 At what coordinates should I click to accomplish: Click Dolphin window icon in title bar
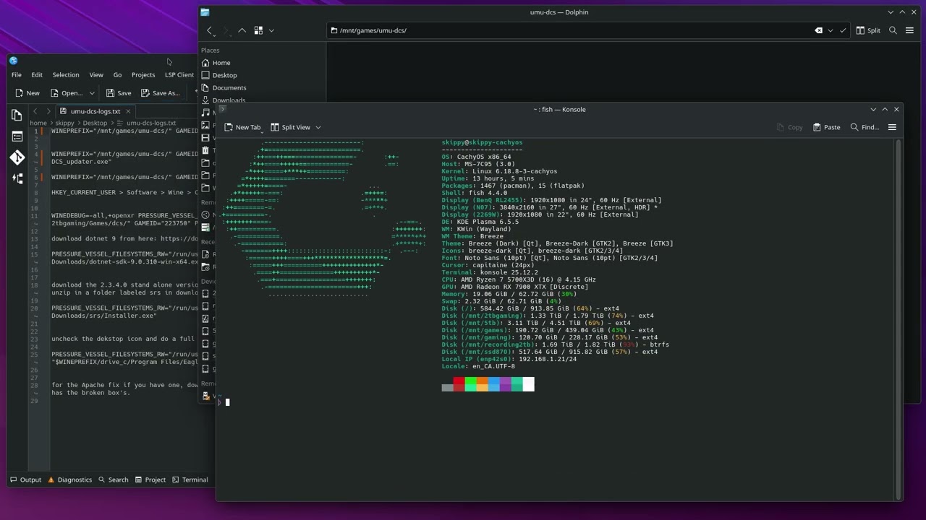[x=205, y=12]
